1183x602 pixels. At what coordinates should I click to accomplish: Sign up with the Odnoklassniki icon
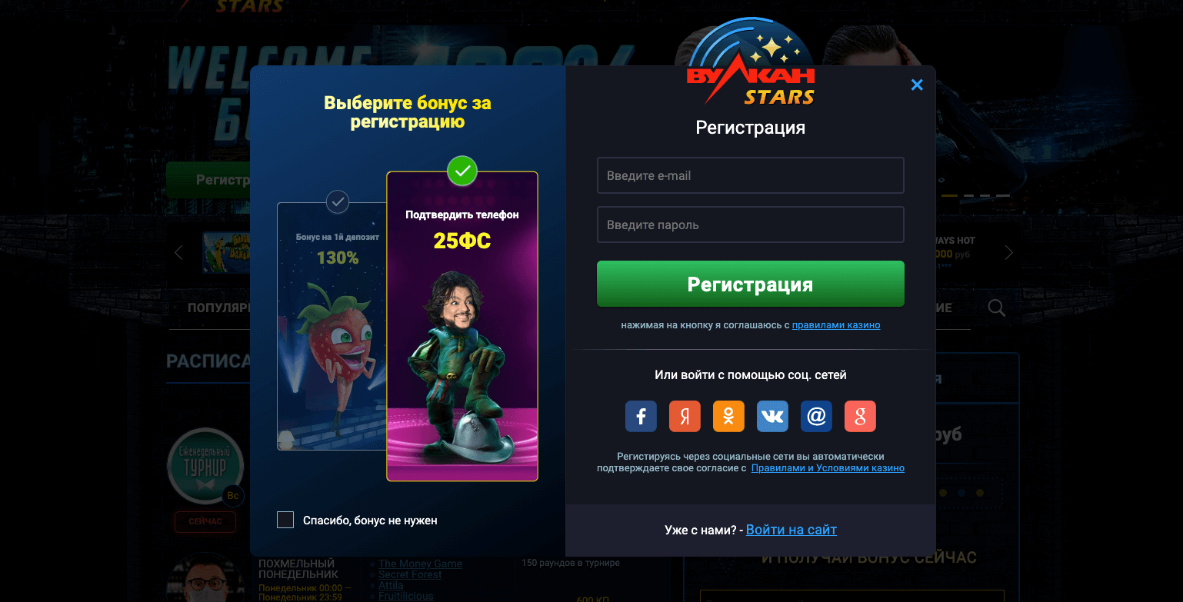tap(728, 416)
